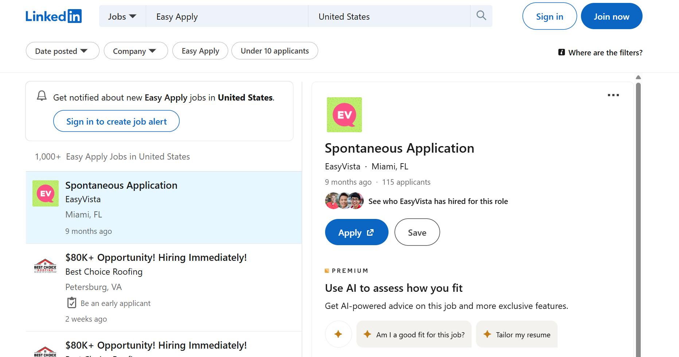
Task: Click the 115 applicants text
Action: tap(406, 182)
